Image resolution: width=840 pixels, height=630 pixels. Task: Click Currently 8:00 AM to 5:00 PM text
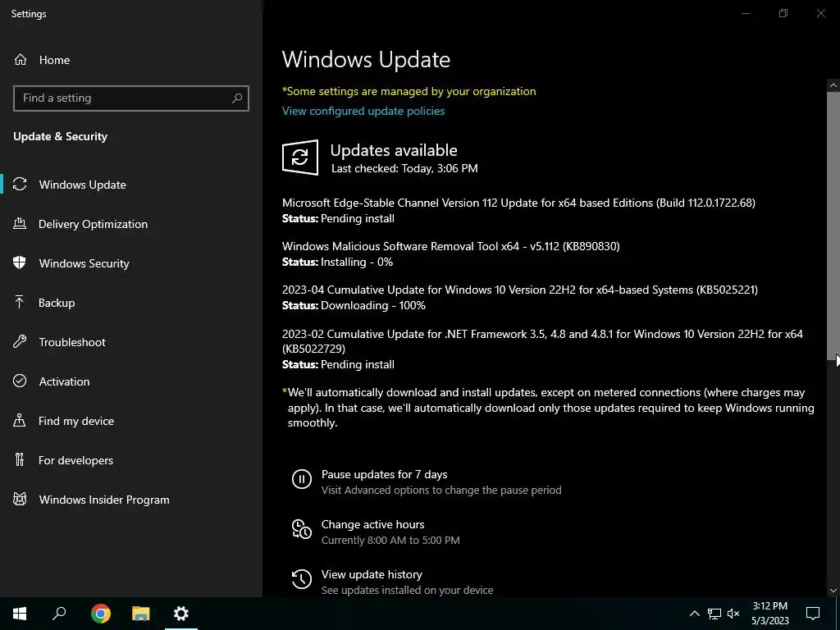390,540
